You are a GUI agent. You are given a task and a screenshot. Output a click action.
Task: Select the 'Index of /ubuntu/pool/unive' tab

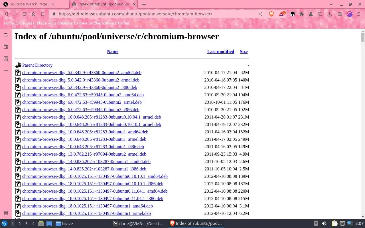104,4
